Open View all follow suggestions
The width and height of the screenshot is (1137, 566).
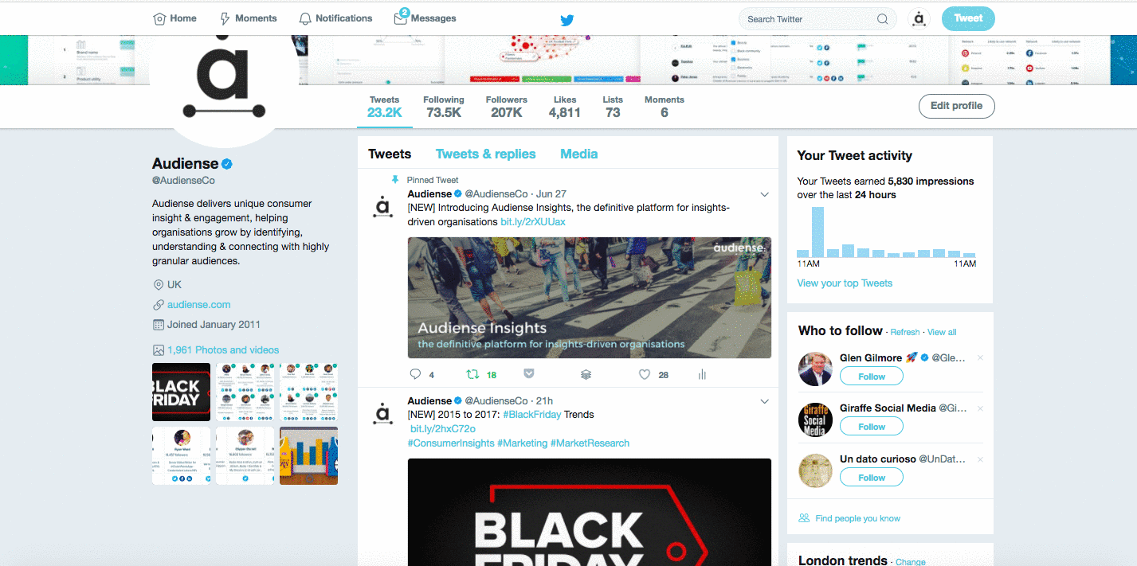click(x=942, y=332)
